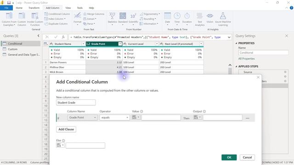294x165 pixels.
Task: Open the Parse dropdown
Action: (x=89, y=24)
